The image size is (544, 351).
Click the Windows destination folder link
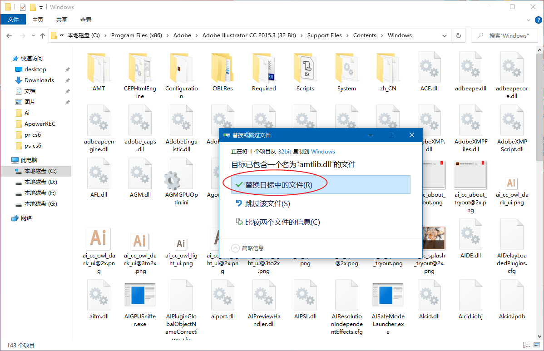323,152
